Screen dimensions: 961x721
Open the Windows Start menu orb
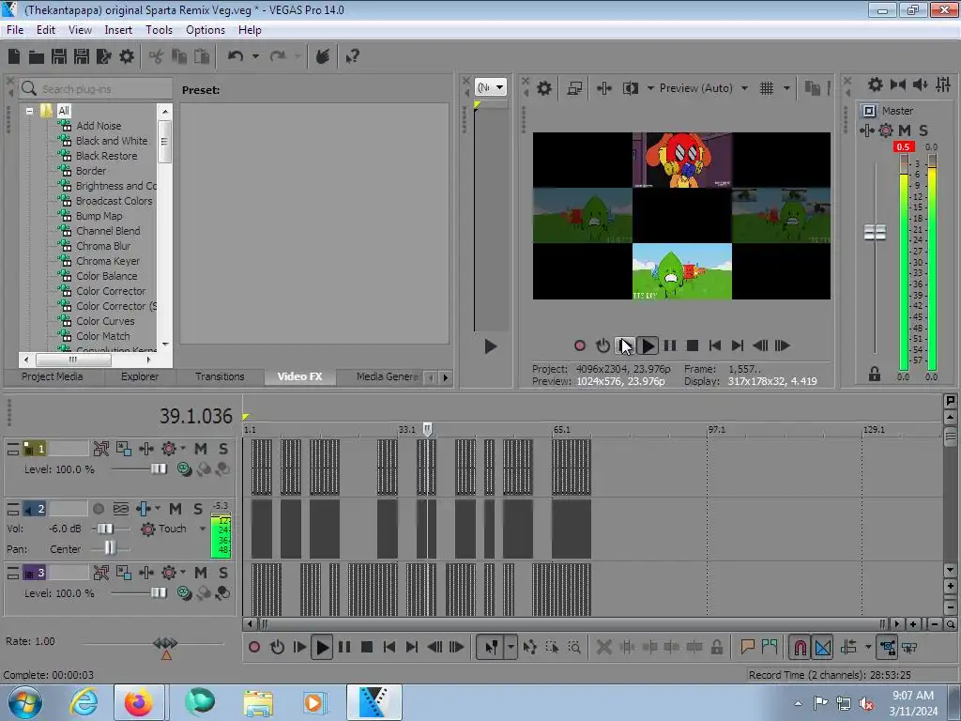pos(25,702)
